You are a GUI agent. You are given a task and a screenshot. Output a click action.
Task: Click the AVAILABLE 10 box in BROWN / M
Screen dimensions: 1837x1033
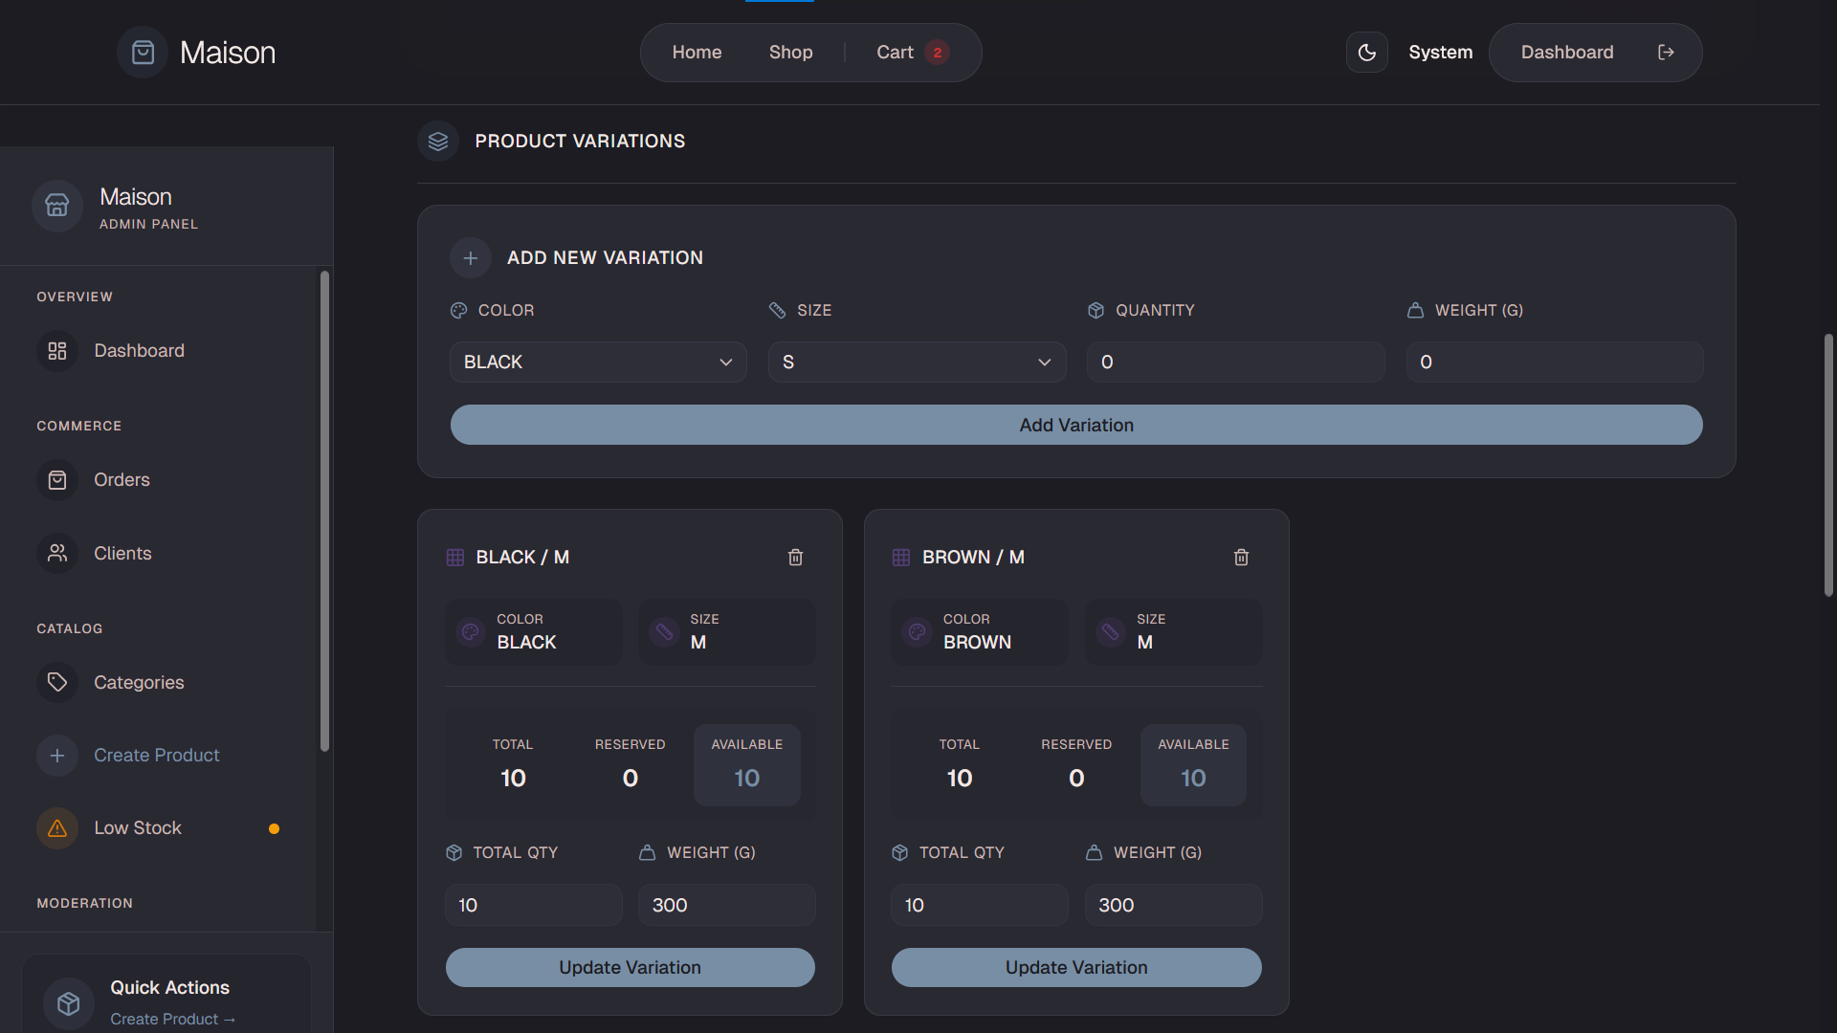click(1193, 765)
